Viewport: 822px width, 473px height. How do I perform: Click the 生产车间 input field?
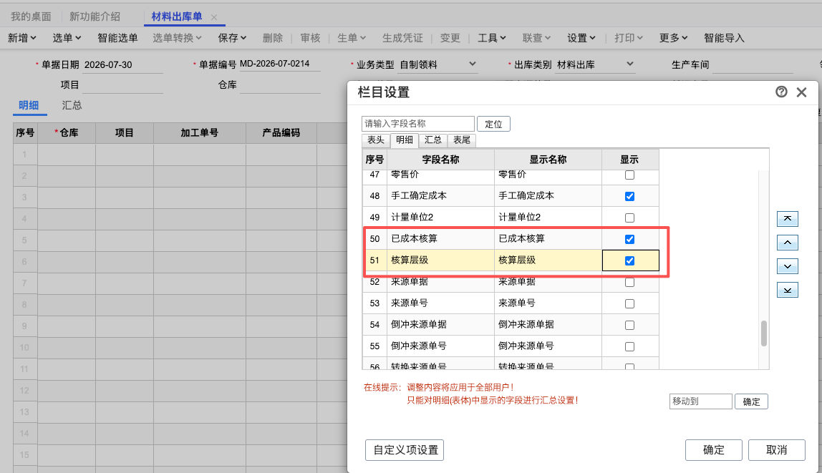(x=753, y=65)
